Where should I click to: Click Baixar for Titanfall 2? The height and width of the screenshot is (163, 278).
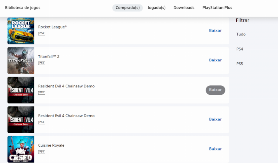(215, 60)
